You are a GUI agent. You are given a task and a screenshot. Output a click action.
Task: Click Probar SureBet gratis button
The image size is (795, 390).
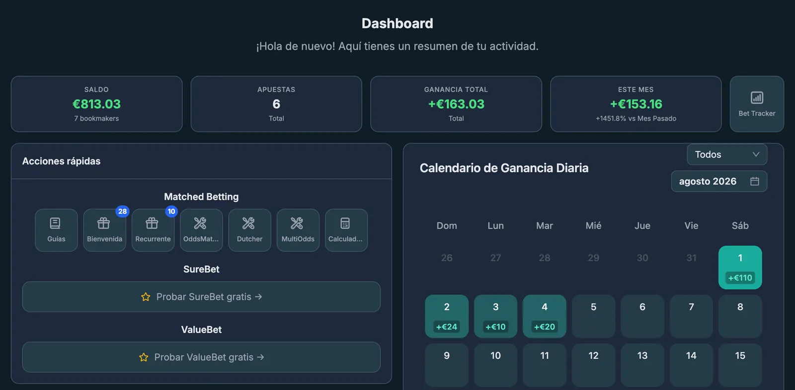pyautogui.click(x=201, y=297)
